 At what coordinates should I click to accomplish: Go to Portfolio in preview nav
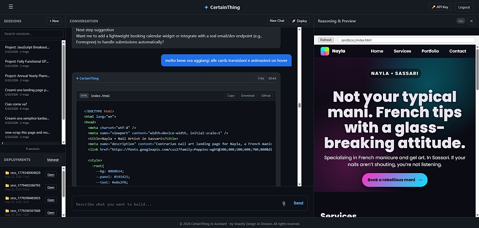[x=430, y=51]
